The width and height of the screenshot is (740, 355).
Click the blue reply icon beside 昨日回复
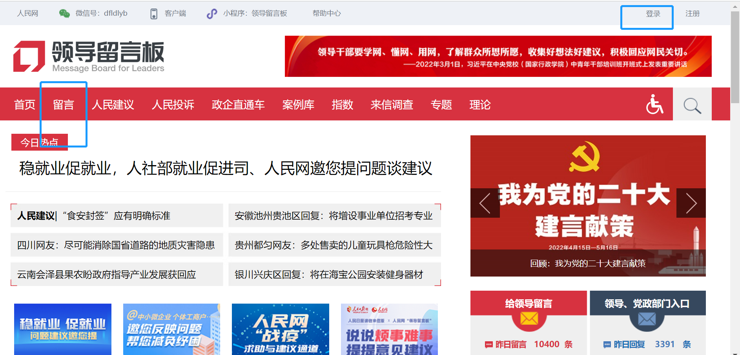[607, 344]
